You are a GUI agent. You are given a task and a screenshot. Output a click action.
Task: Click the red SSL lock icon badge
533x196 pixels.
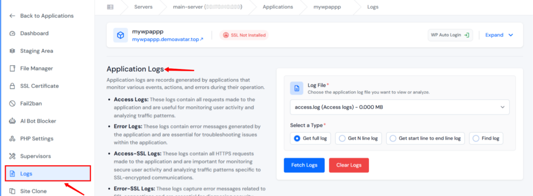click(226, 35)
